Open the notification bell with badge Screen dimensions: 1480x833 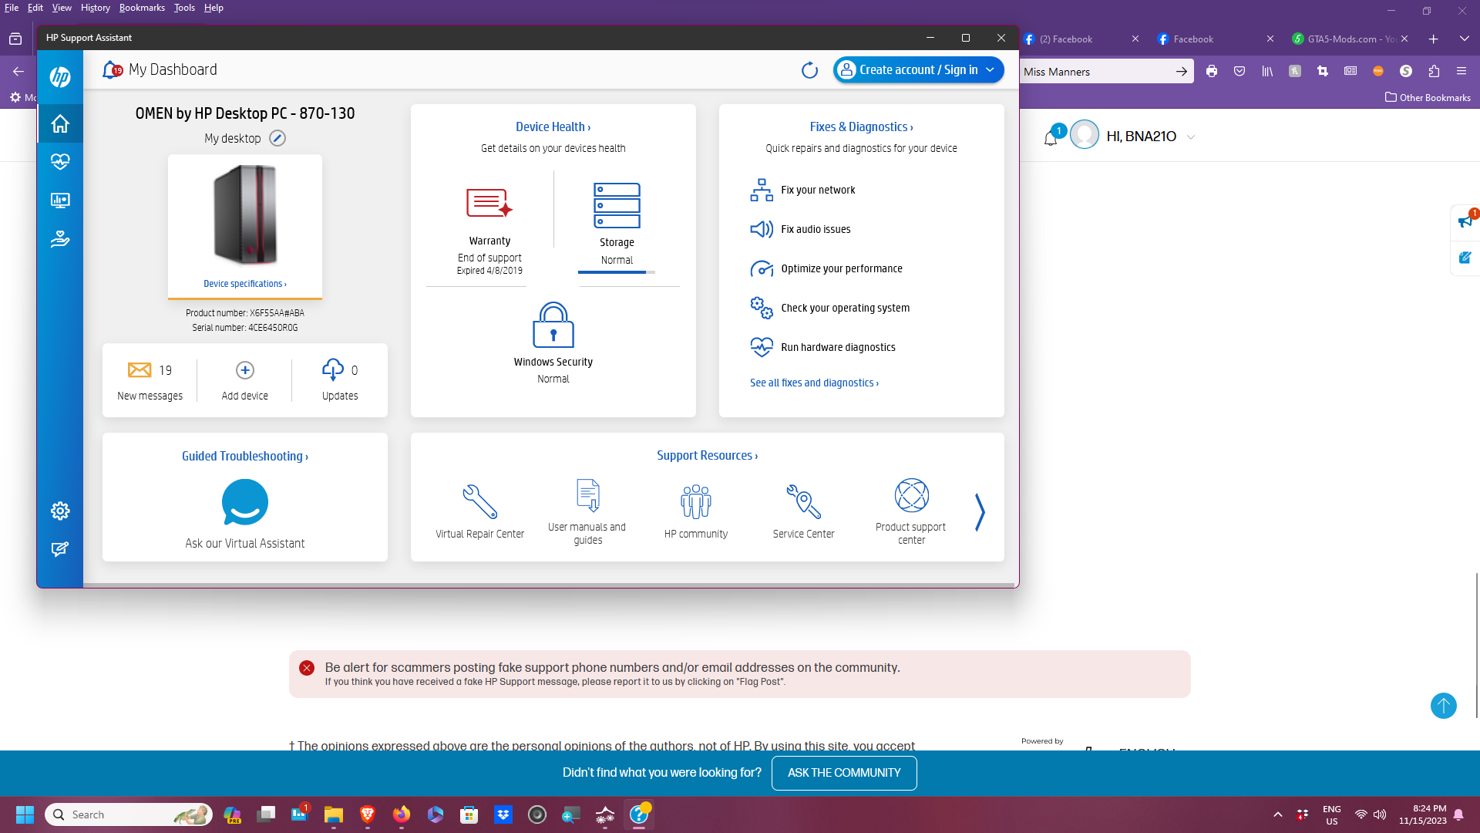tap(1051, 137)
